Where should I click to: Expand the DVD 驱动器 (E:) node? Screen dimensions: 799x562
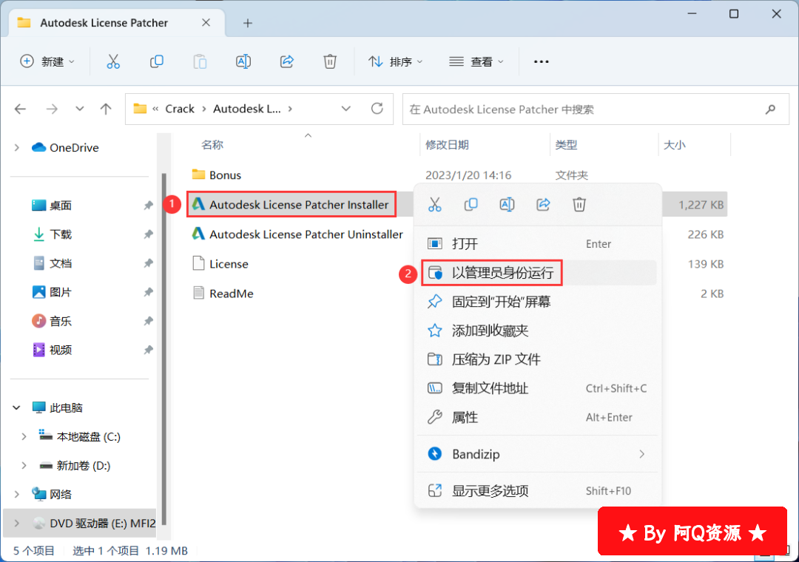[17, 524]
